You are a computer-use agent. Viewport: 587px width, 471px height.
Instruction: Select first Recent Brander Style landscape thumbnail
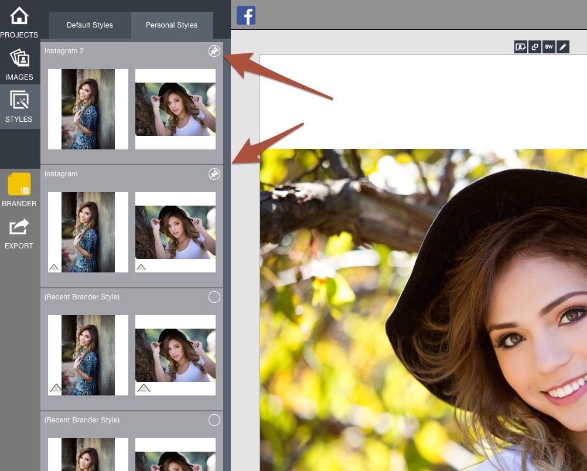pos(175,356)
